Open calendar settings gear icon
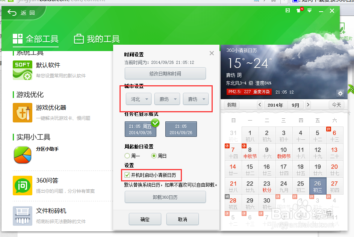The height and width of the screenshot is (237, 354). [340, 93]
